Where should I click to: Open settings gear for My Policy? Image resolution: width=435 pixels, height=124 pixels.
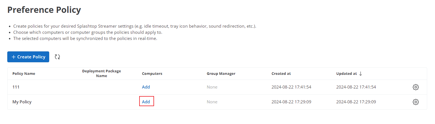[x=416, y=102]
